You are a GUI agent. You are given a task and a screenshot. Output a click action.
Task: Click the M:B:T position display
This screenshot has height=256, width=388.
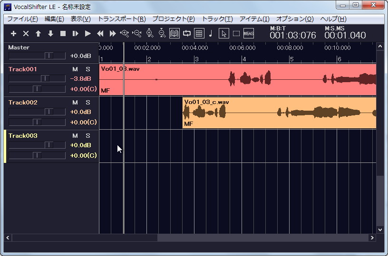pos(293,33)
